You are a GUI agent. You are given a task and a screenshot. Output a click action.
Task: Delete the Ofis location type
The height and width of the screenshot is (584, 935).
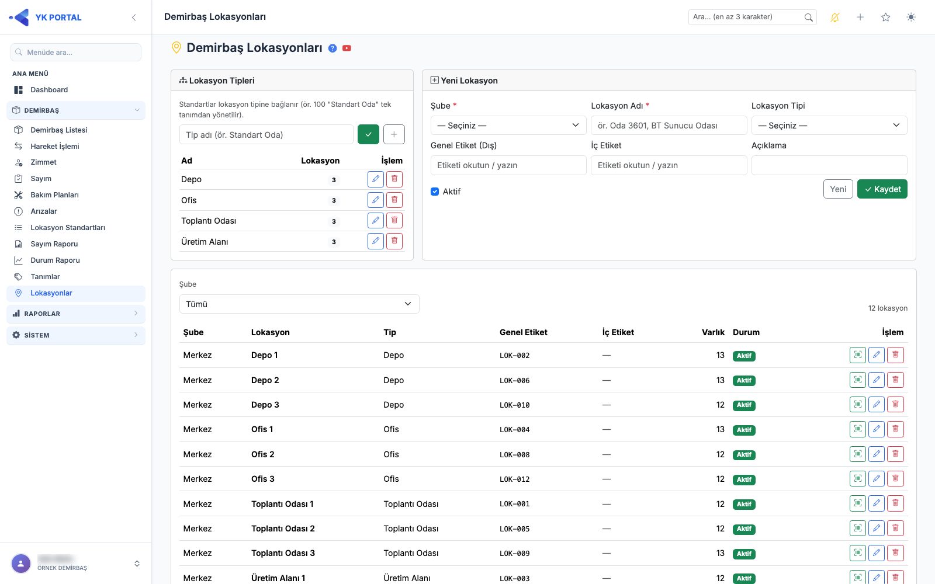point(394,200)
